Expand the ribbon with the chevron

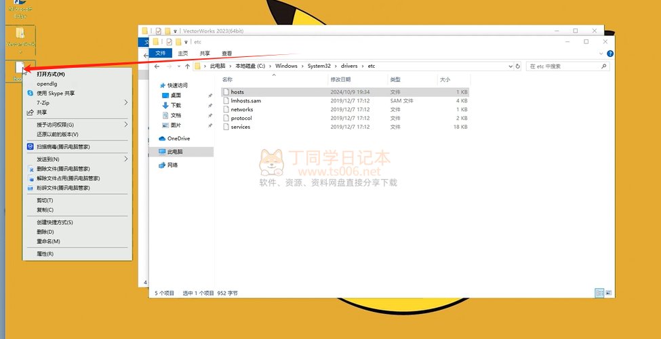[x=601, y=54]
